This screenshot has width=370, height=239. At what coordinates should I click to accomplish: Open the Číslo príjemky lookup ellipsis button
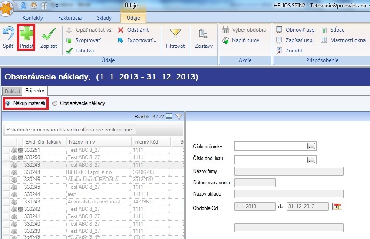(x=311, y=146)
